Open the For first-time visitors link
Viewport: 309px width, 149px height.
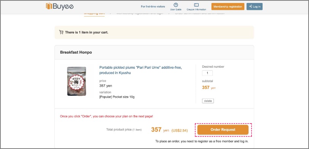coord(153,6)
